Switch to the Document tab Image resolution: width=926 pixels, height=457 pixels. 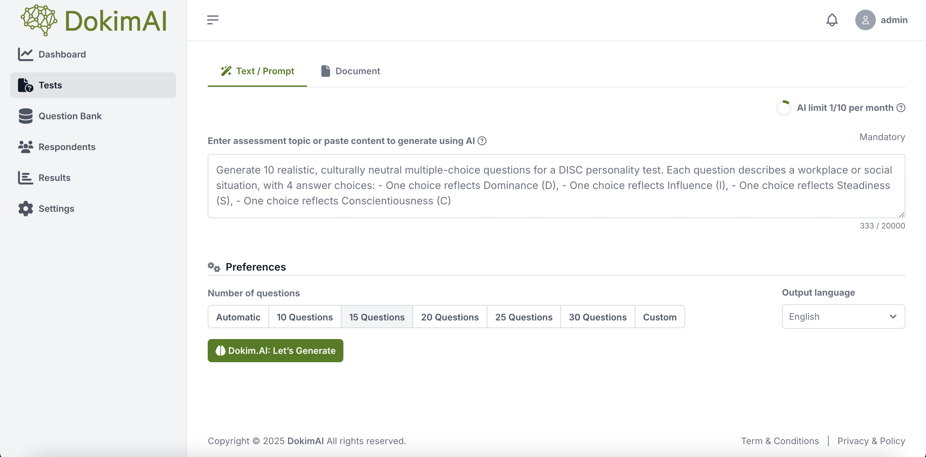click(x=350, y=71)
